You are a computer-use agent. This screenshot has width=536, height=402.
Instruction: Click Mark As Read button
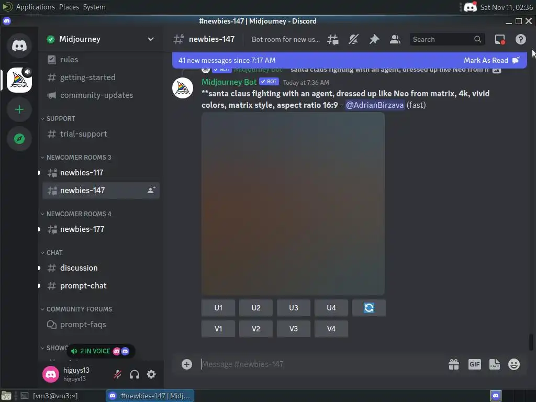click(x=492, y=60)
